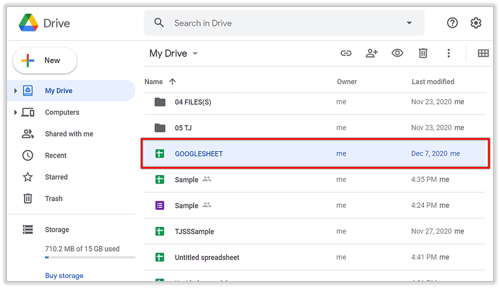The height and width of the screenshot is (288, 500).
Task: Go to Starred in sidebar
Action: pos(56,177)
